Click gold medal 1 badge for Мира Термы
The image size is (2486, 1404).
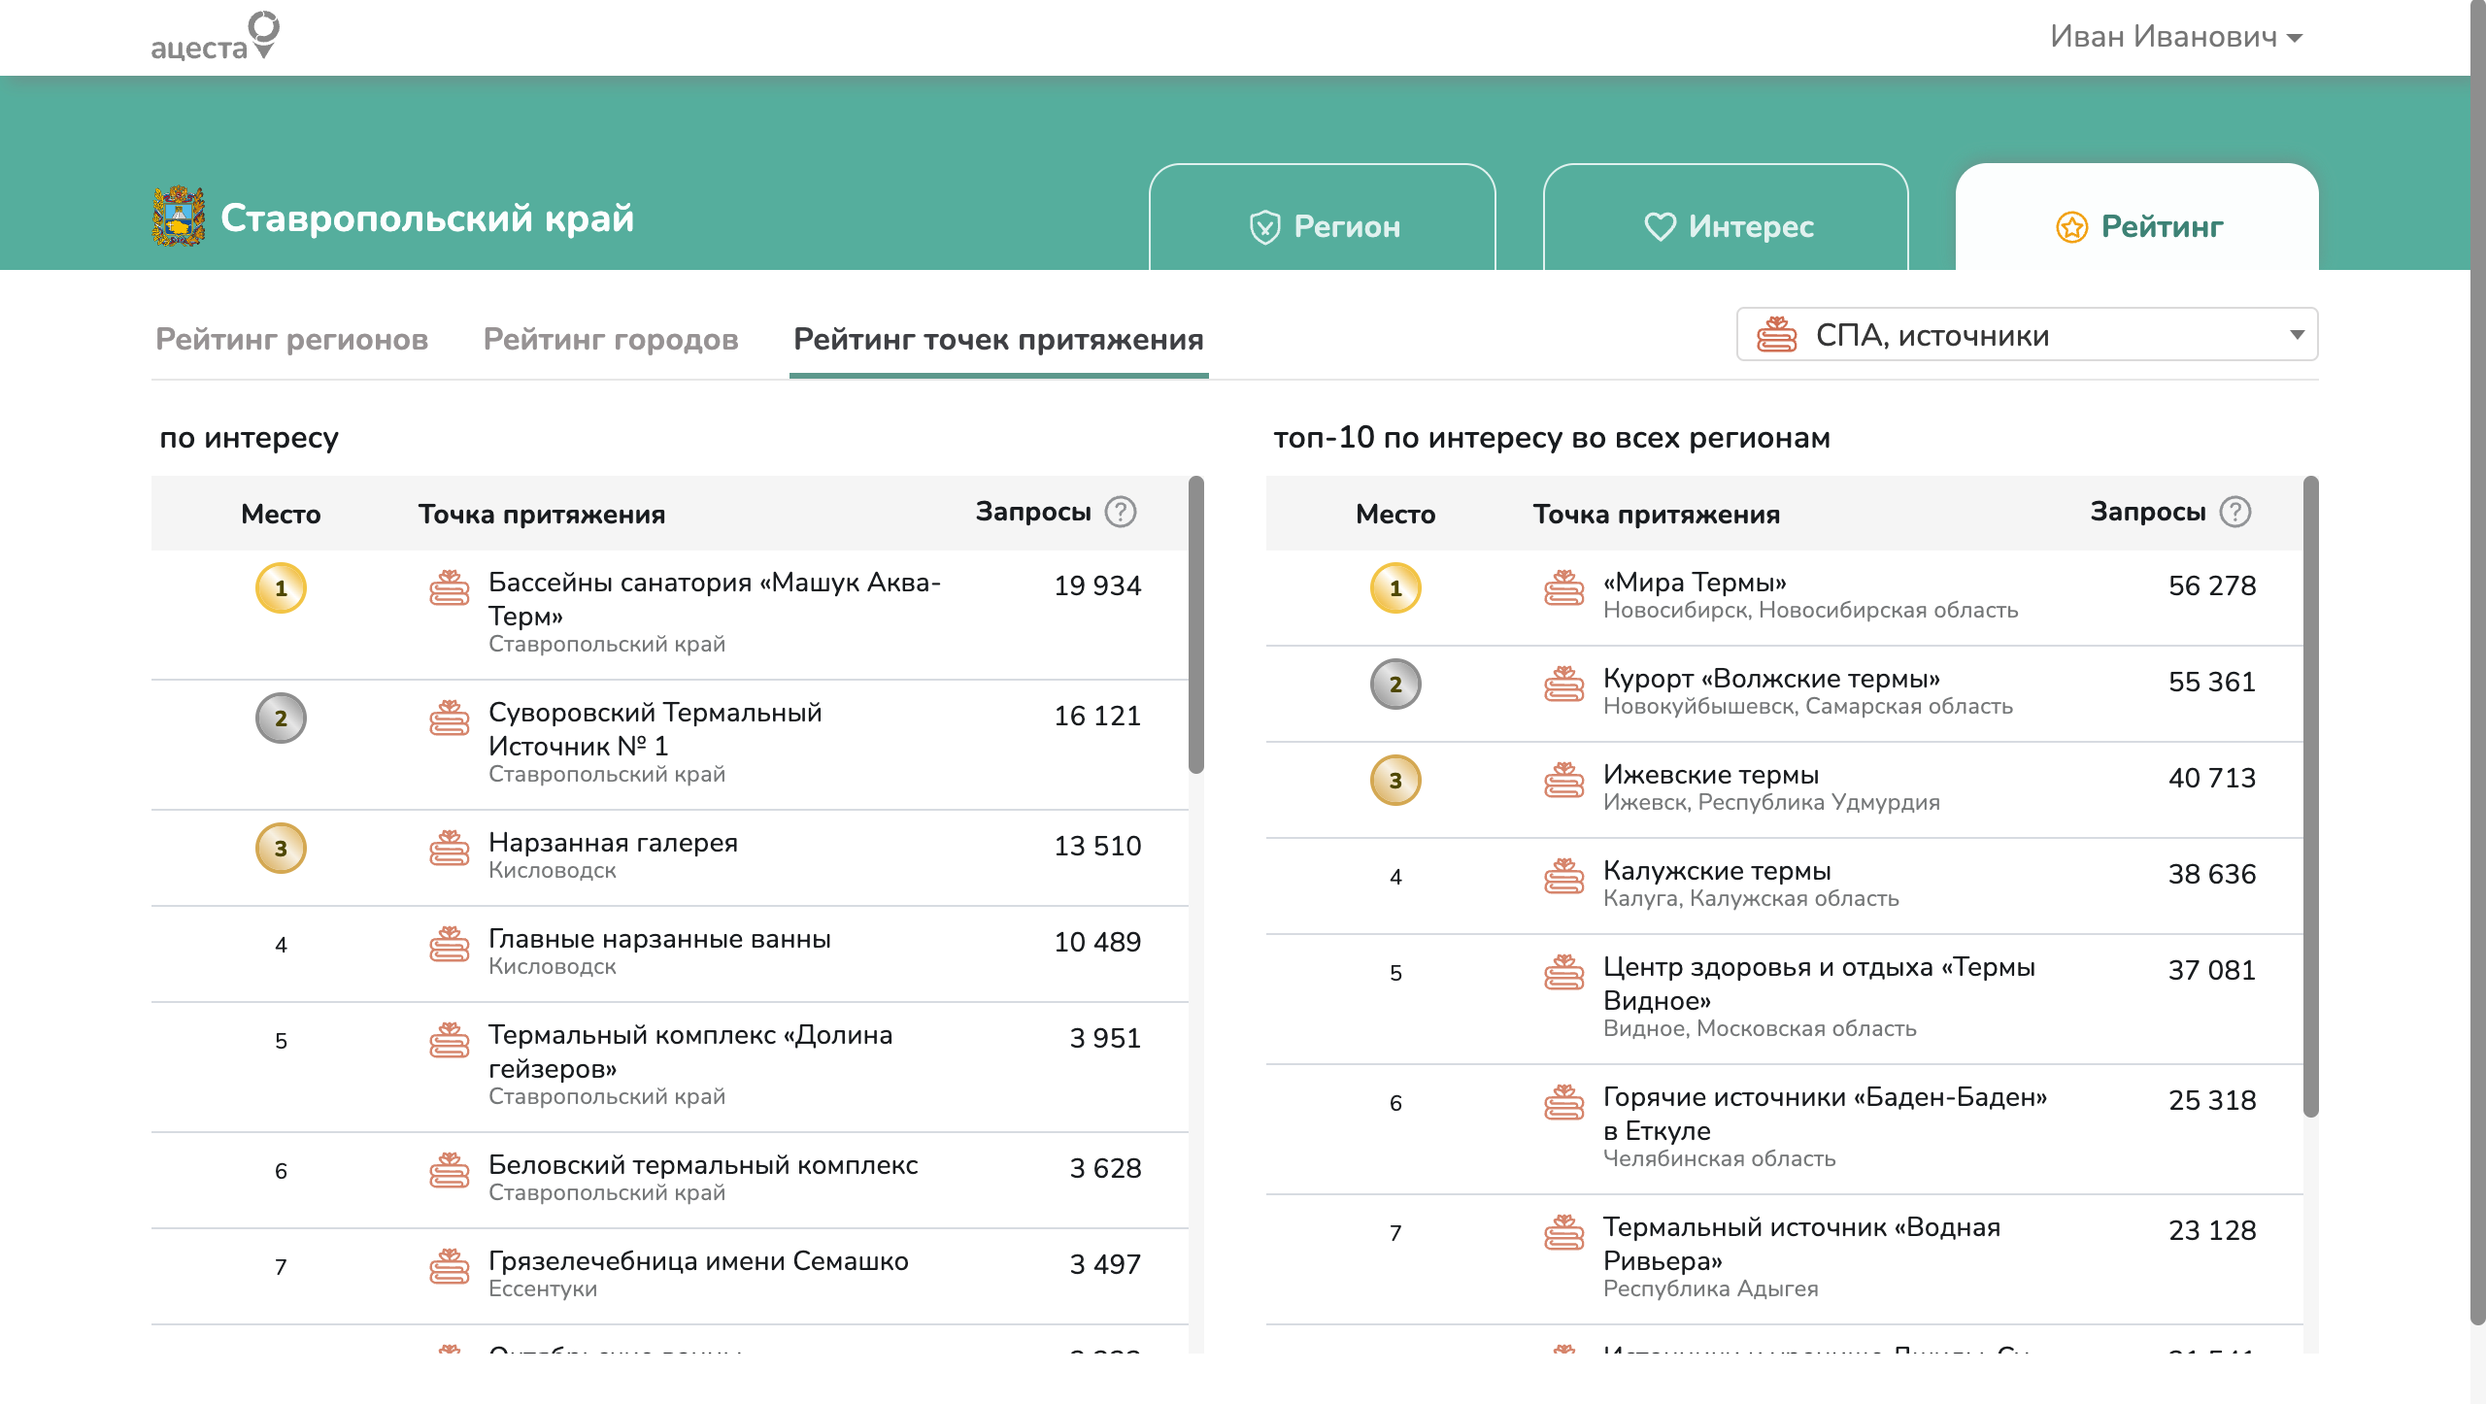[1395, 588]
